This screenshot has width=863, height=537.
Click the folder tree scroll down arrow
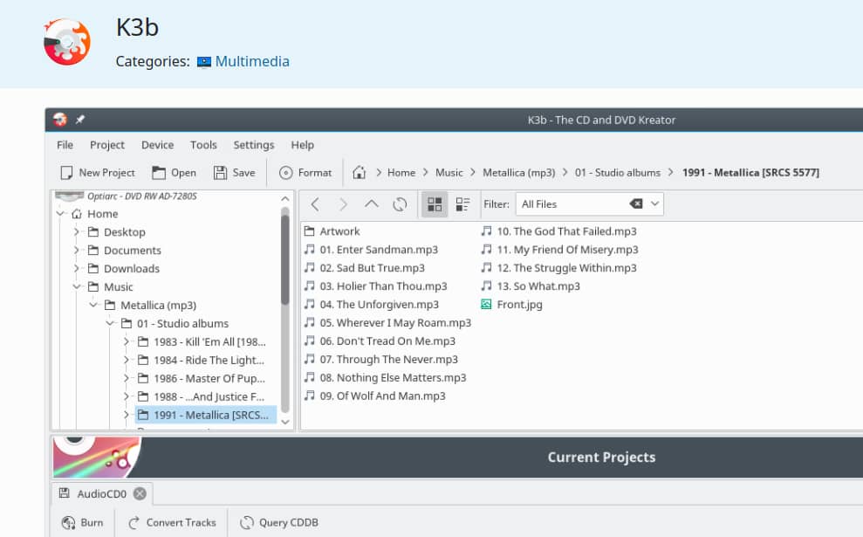(285, 422)
